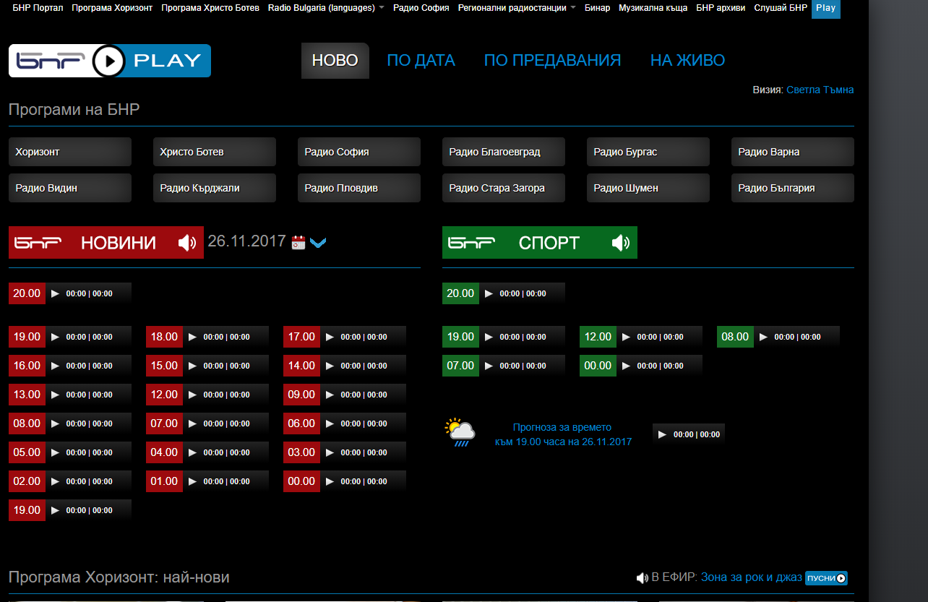Viewport: 928px width, 602px height.
Task: Open БНР Портал in top menu
Action: (38, 8)
